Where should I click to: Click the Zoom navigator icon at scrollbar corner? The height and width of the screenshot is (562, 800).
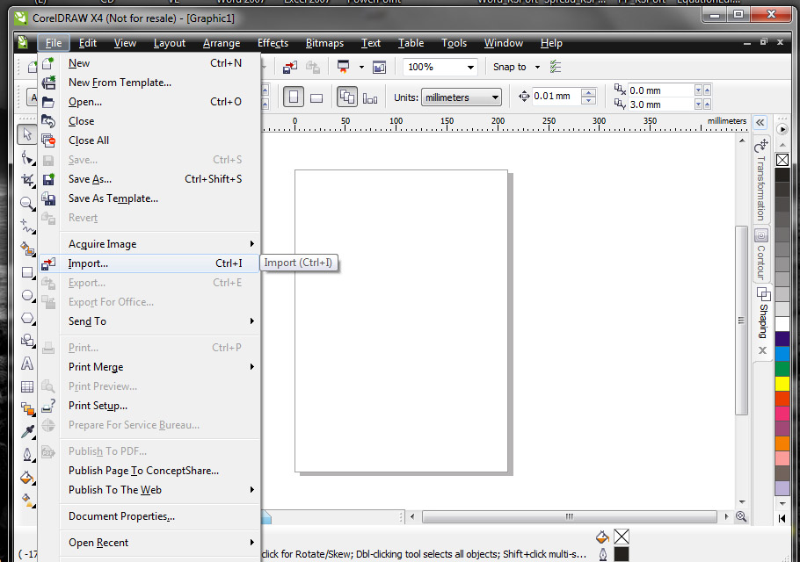(741, 516)
